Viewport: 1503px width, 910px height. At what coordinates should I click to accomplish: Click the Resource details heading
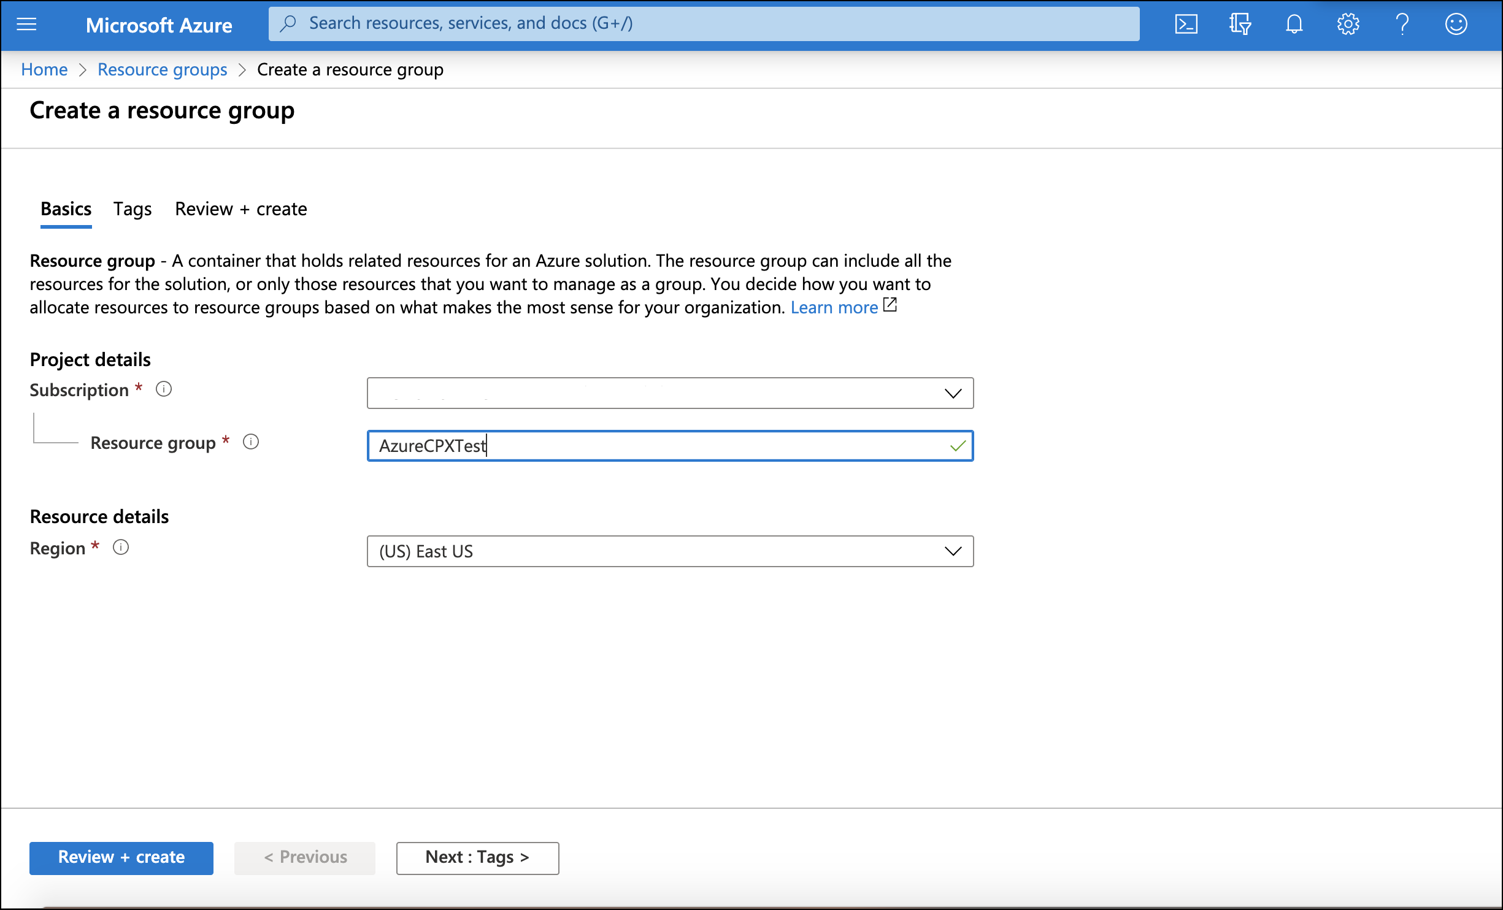click(x=99, y=516)
